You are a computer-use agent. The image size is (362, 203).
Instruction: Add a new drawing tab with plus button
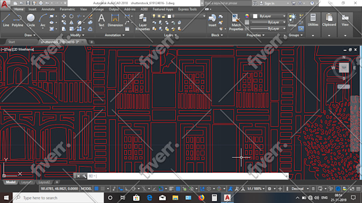[x=92, y=42]
